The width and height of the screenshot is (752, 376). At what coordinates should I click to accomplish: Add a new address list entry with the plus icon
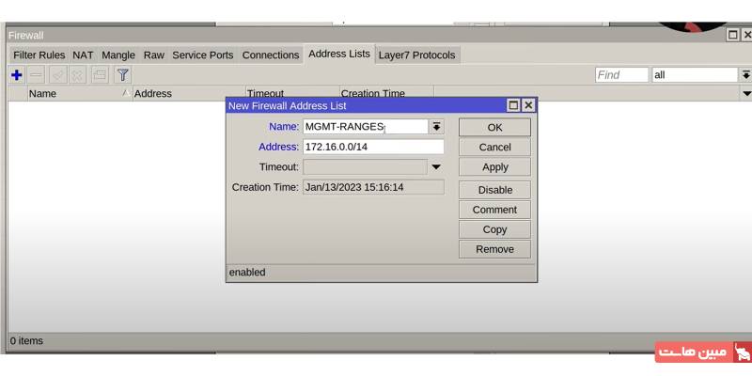pyautogui.click(x=16, y=75)
